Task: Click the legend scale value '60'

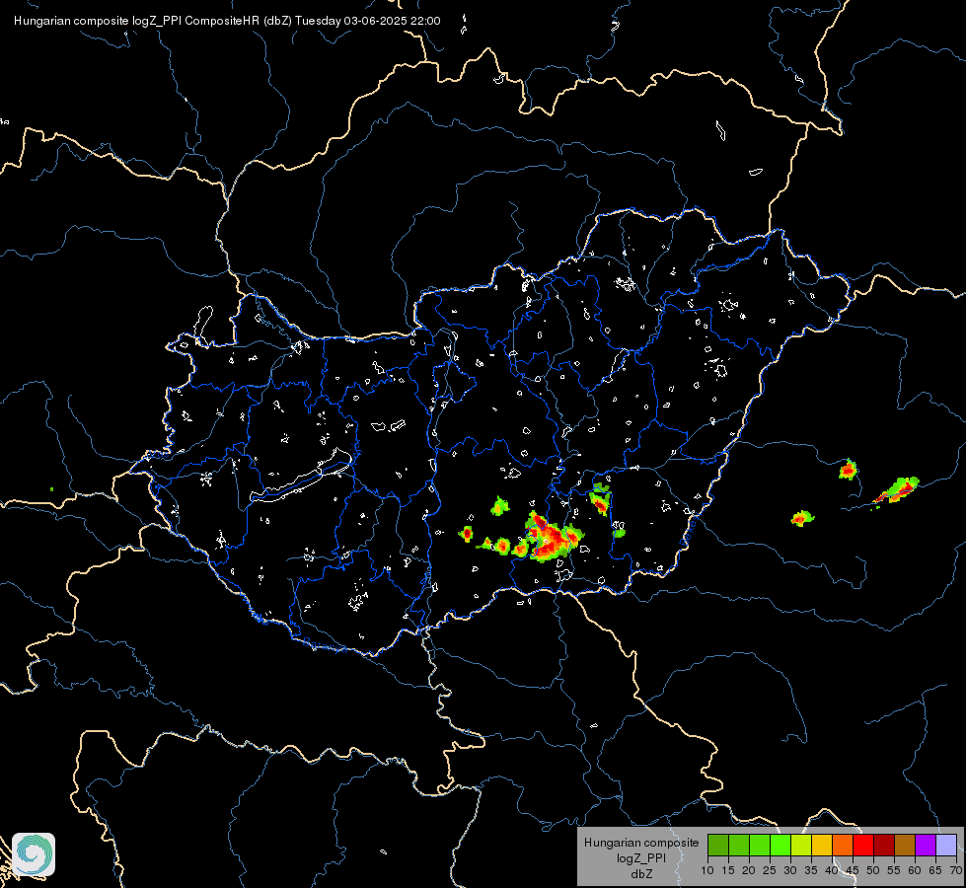Action: [x=915, y=871]
